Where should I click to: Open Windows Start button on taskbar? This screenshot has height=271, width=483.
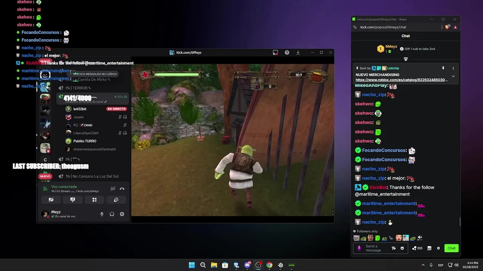tap(192, 265)
